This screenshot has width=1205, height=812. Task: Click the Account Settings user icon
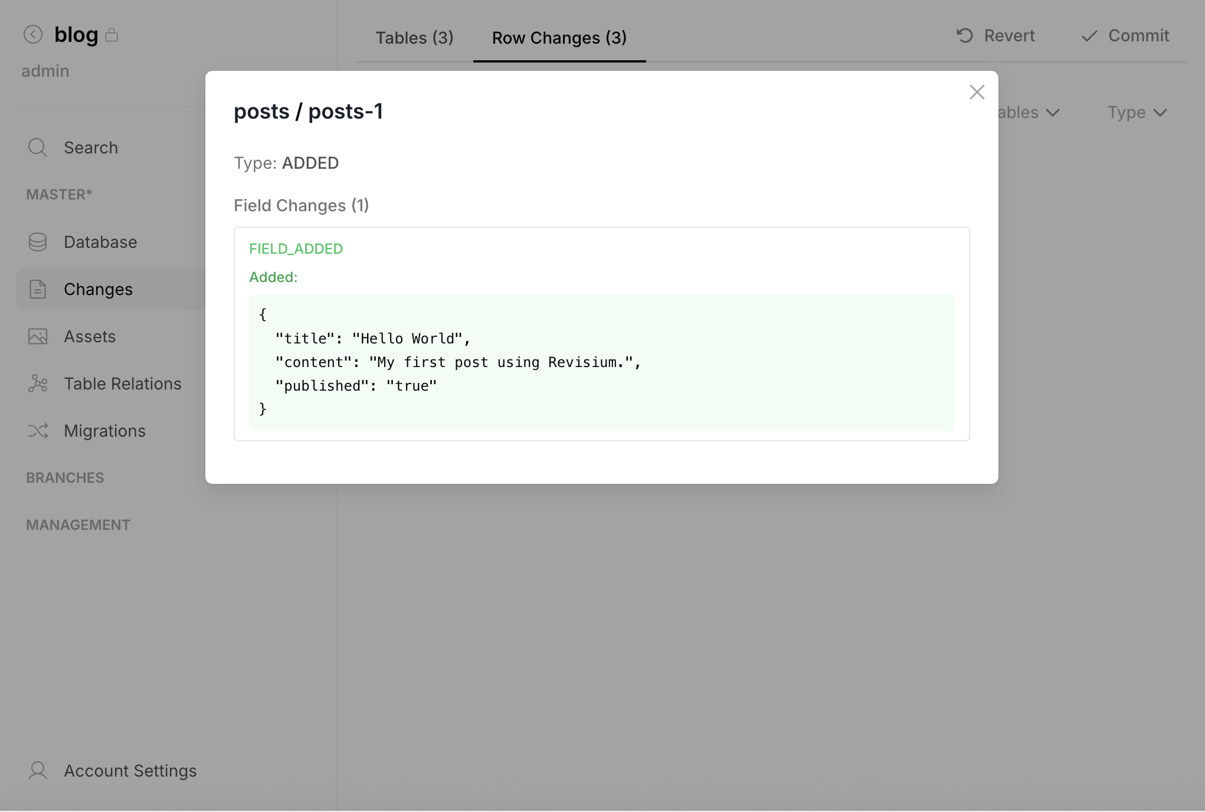coord(38,771)
